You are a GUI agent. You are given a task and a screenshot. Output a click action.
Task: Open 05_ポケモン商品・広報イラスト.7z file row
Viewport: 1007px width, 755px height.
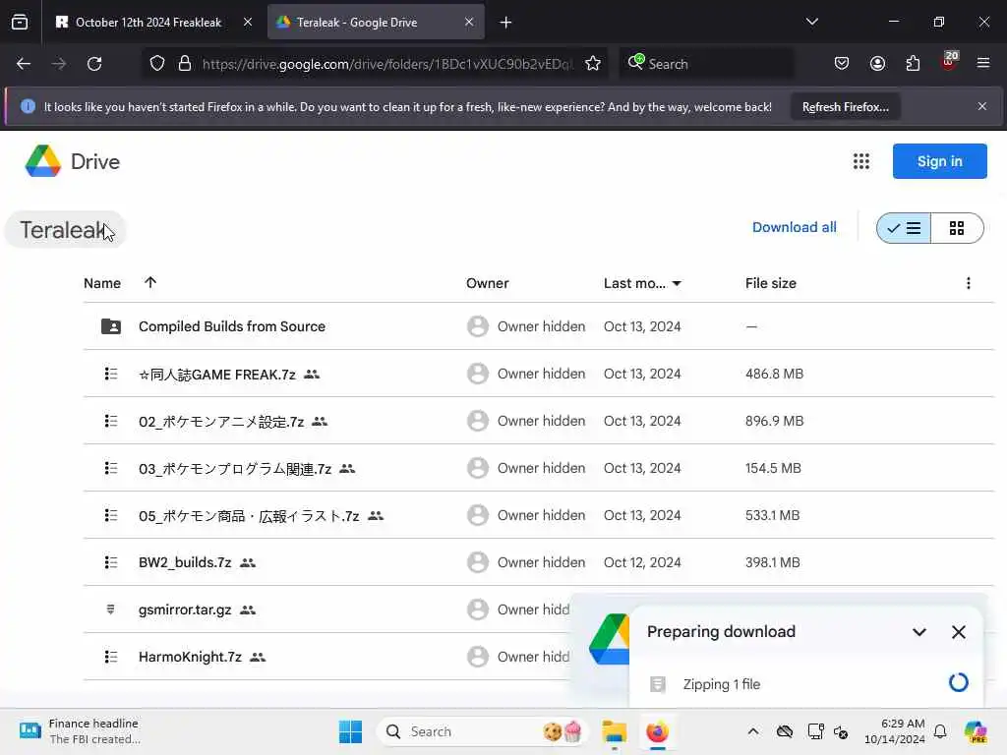click(x=538, y=515)
